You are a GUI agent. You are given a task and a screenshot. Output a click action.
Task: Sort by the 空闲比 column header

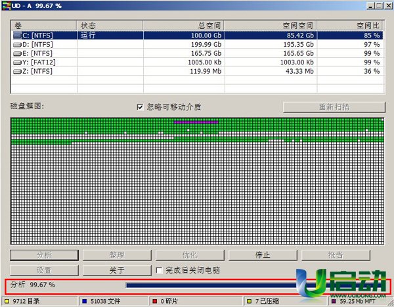tap(350, 26)
